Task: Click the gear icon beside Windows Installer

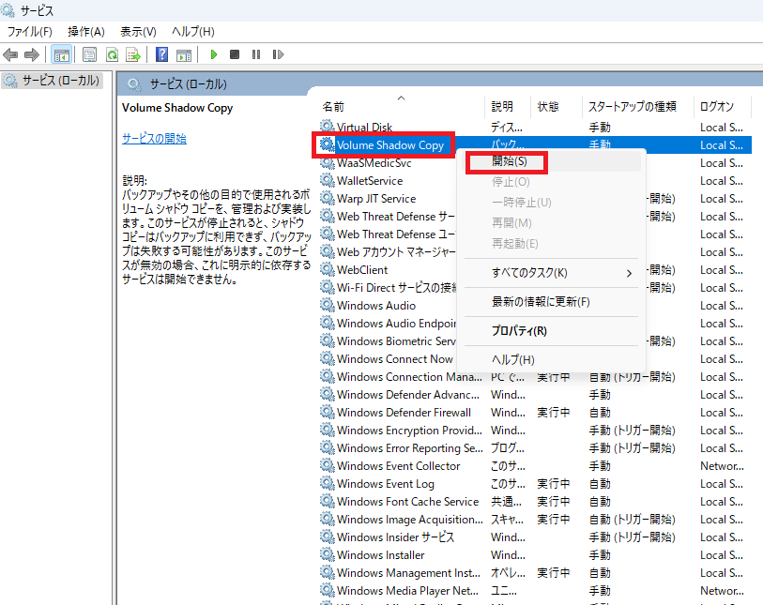Action: (327, 554)
